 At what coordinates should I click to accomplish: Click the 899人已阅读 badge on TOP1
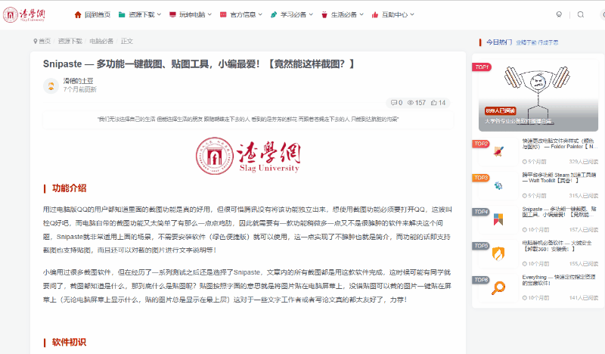click(x=501, y=110)
